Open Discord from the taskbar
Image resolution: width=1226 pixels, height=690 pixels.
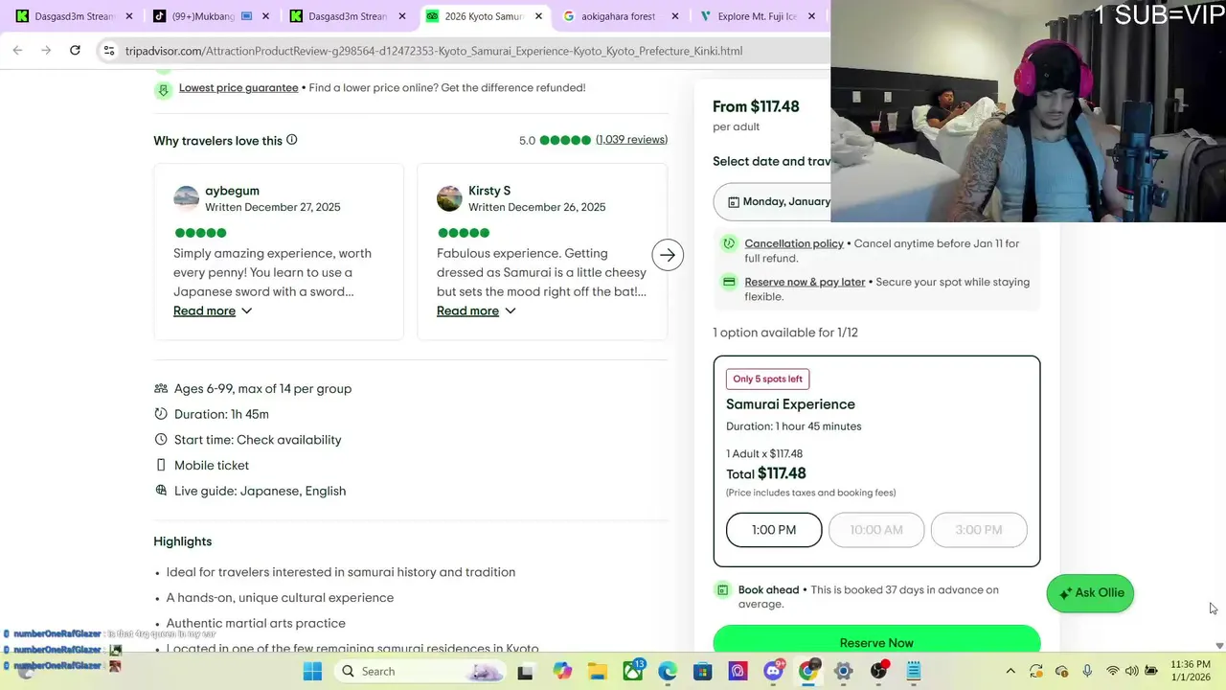click(x=773, y=671)
